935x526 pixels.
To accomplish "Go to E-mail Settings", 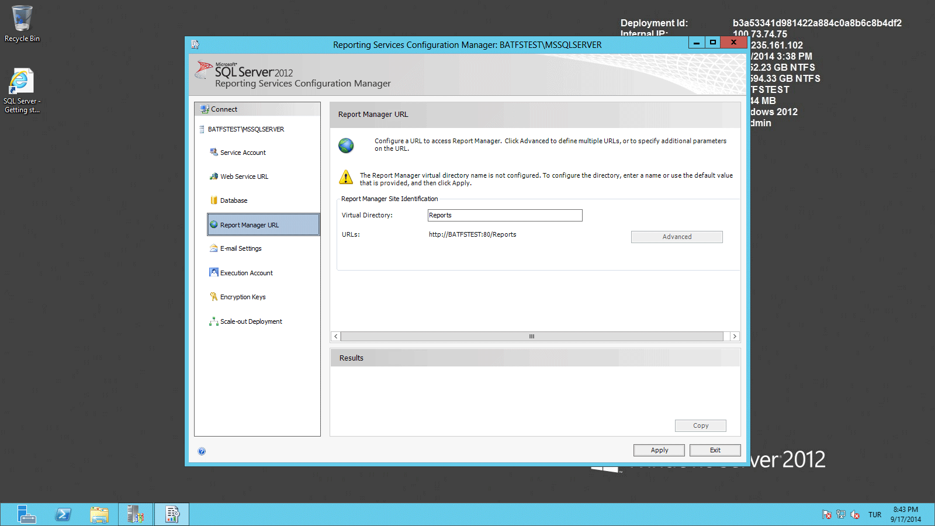I will click(240, 248).
